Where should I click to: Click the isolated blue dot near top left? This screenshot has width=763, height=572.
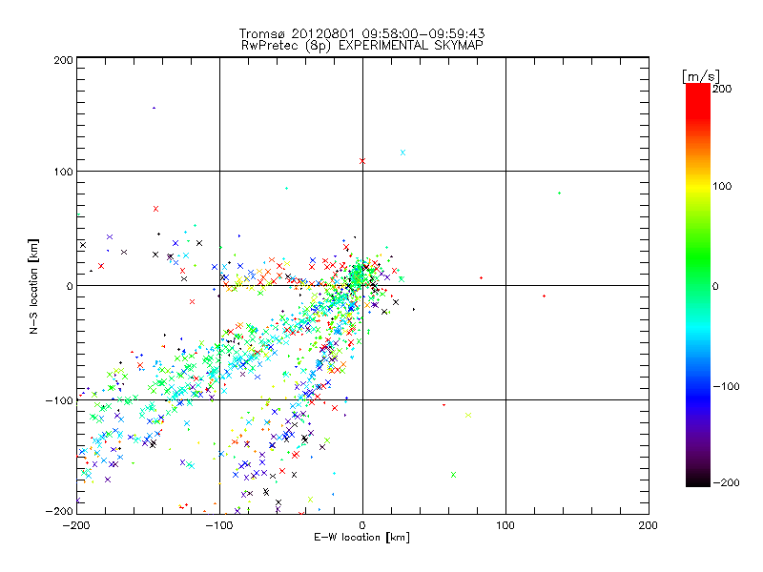click(x=155, y=108)
